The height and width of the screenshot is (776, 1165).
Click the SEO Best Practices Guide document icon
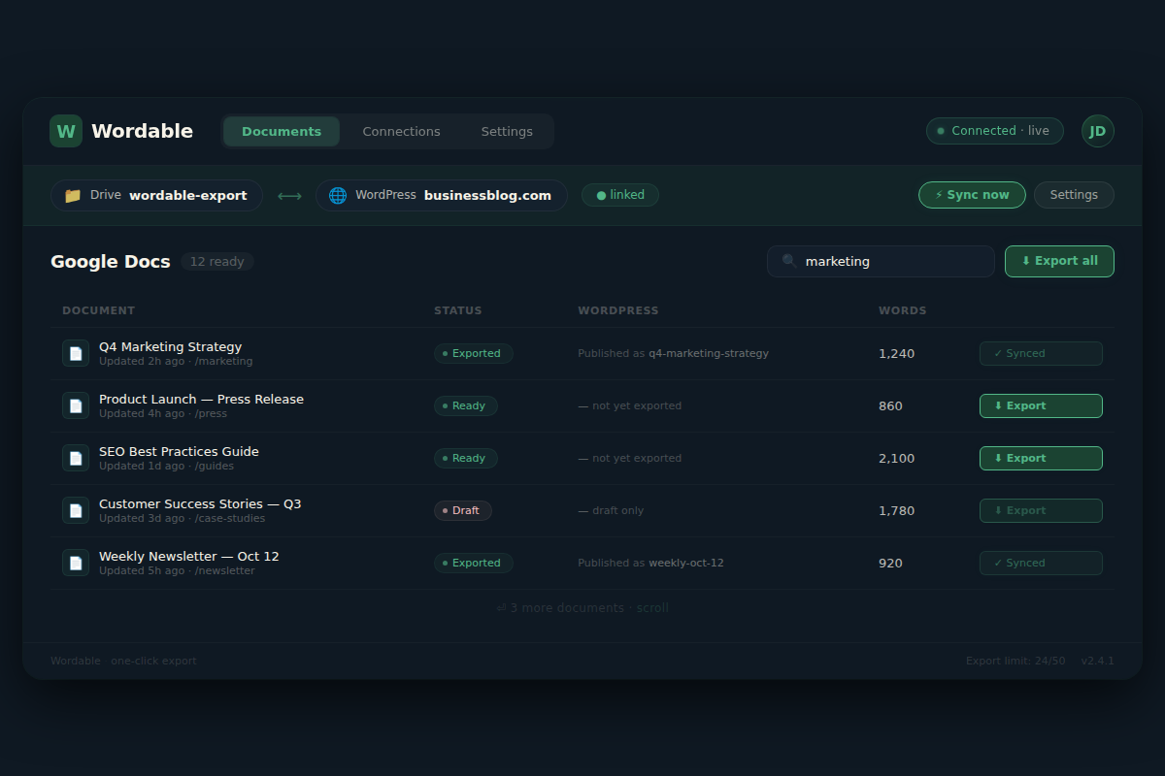click(x=76, y=458)
